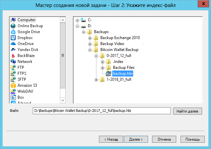Collapse the Bitcoin Wallet Backup node
211x149 pixels.
coord(90,50)
